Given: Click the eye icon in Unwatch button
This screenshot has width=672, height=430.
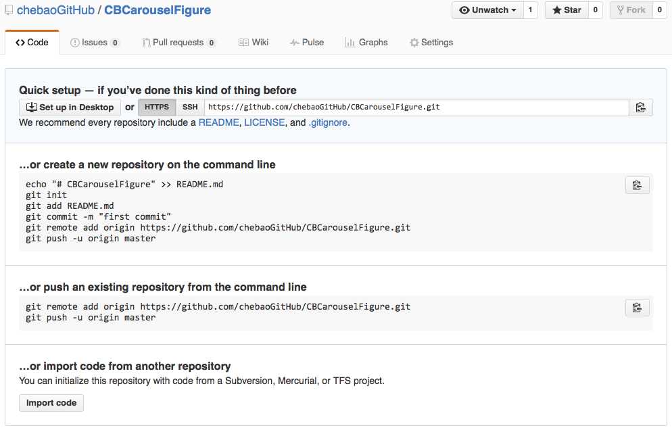Looking at the screenshot, I should (x=464, y=10).
